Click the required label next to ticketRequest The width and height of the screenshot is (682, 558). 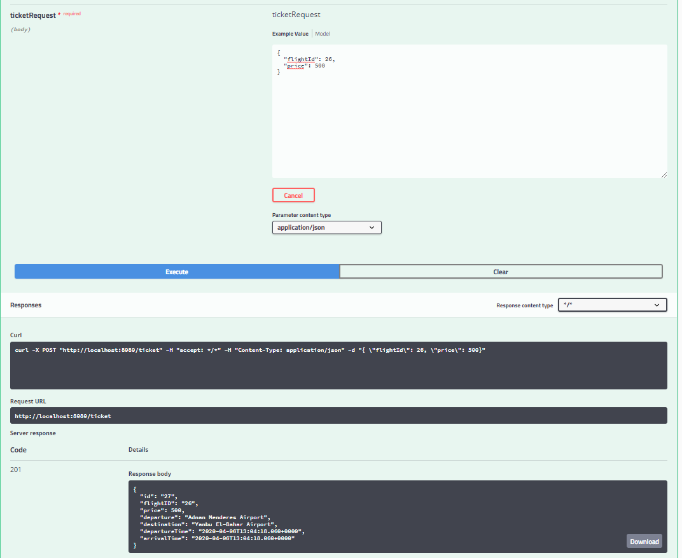coord(71,13)
